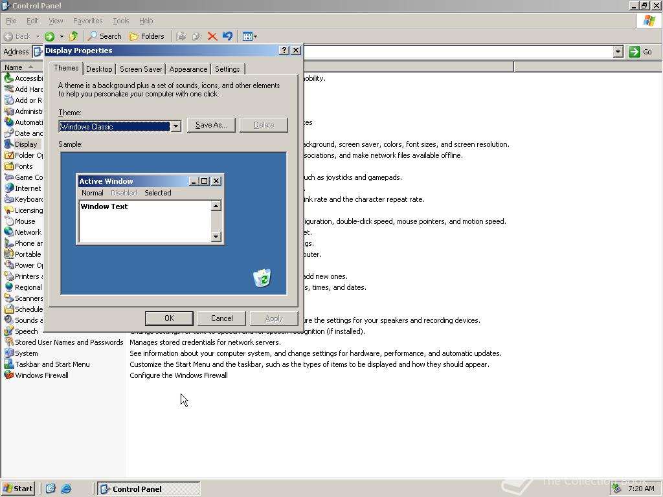
Task: Open the Favorites menu
Action: [87, 21]
